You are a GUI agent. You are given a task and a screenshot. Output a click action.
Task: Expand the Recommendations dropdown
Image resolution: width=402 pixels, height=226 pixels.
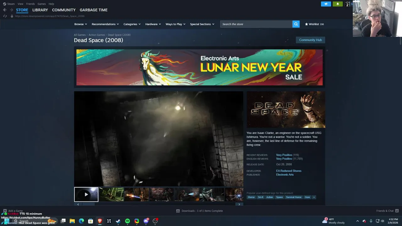point(105,24)
